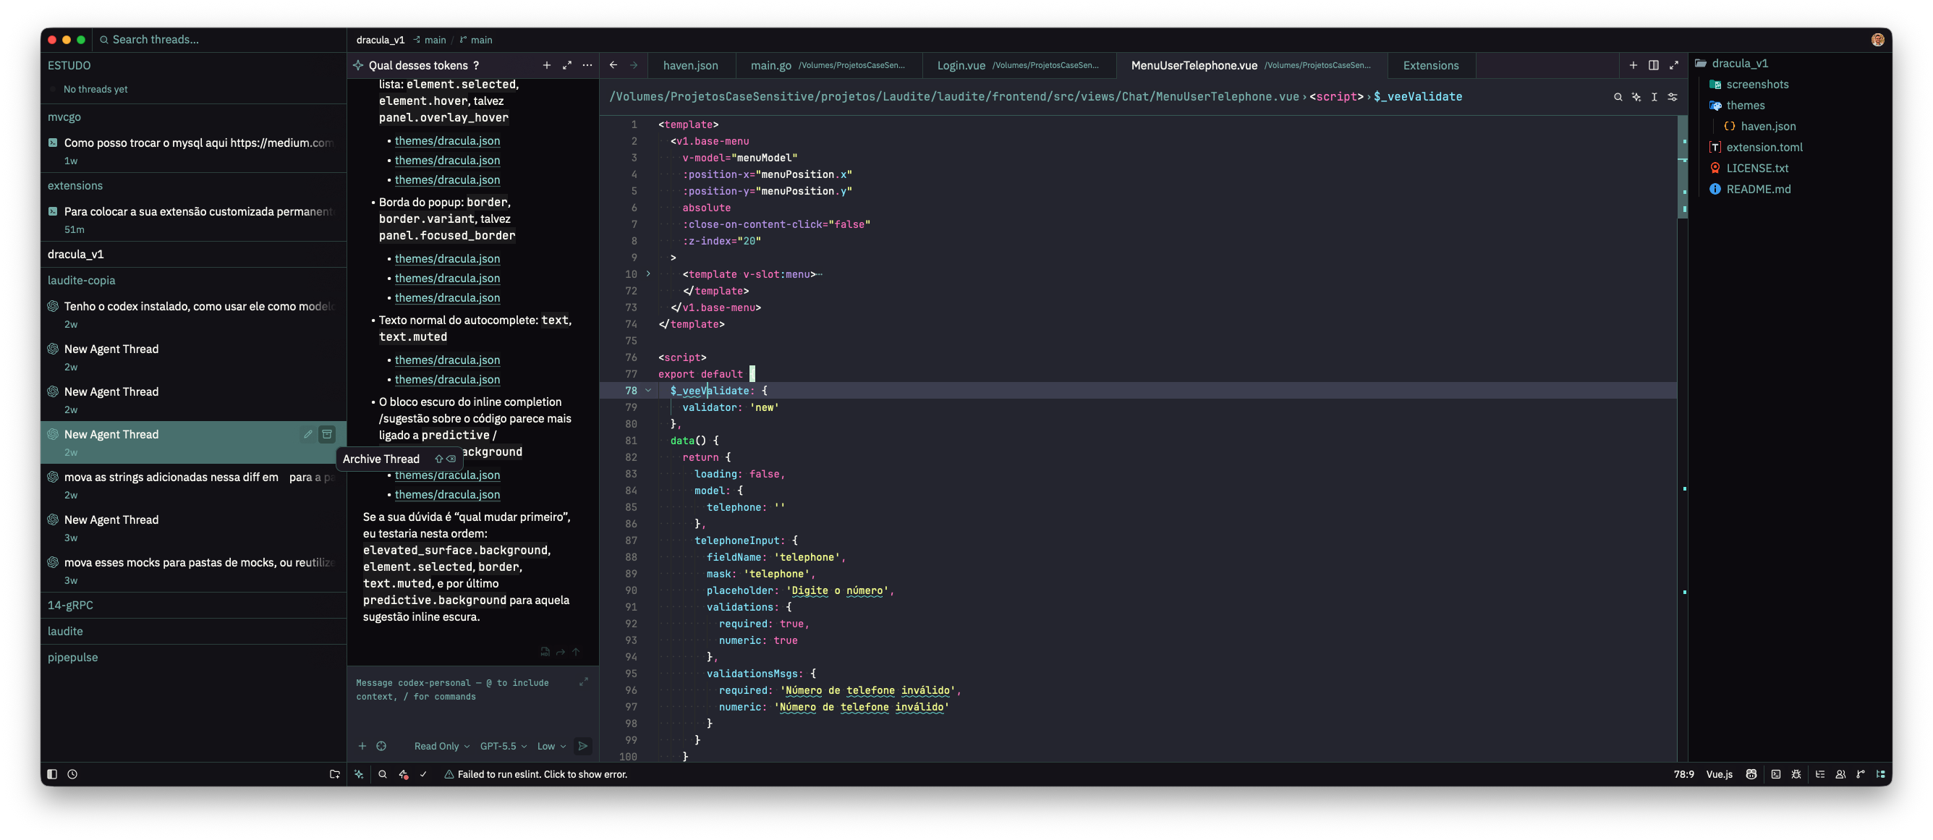Open git branch panel icon in status bar
Image resolution: width=1933 pixels, height=840 pixels.
pyautogui.click(x=1861, y=774)
